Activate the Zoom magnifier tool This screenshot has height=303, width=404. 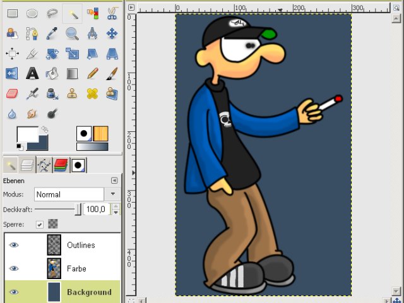pyautogui.click(x=72, y=33)
